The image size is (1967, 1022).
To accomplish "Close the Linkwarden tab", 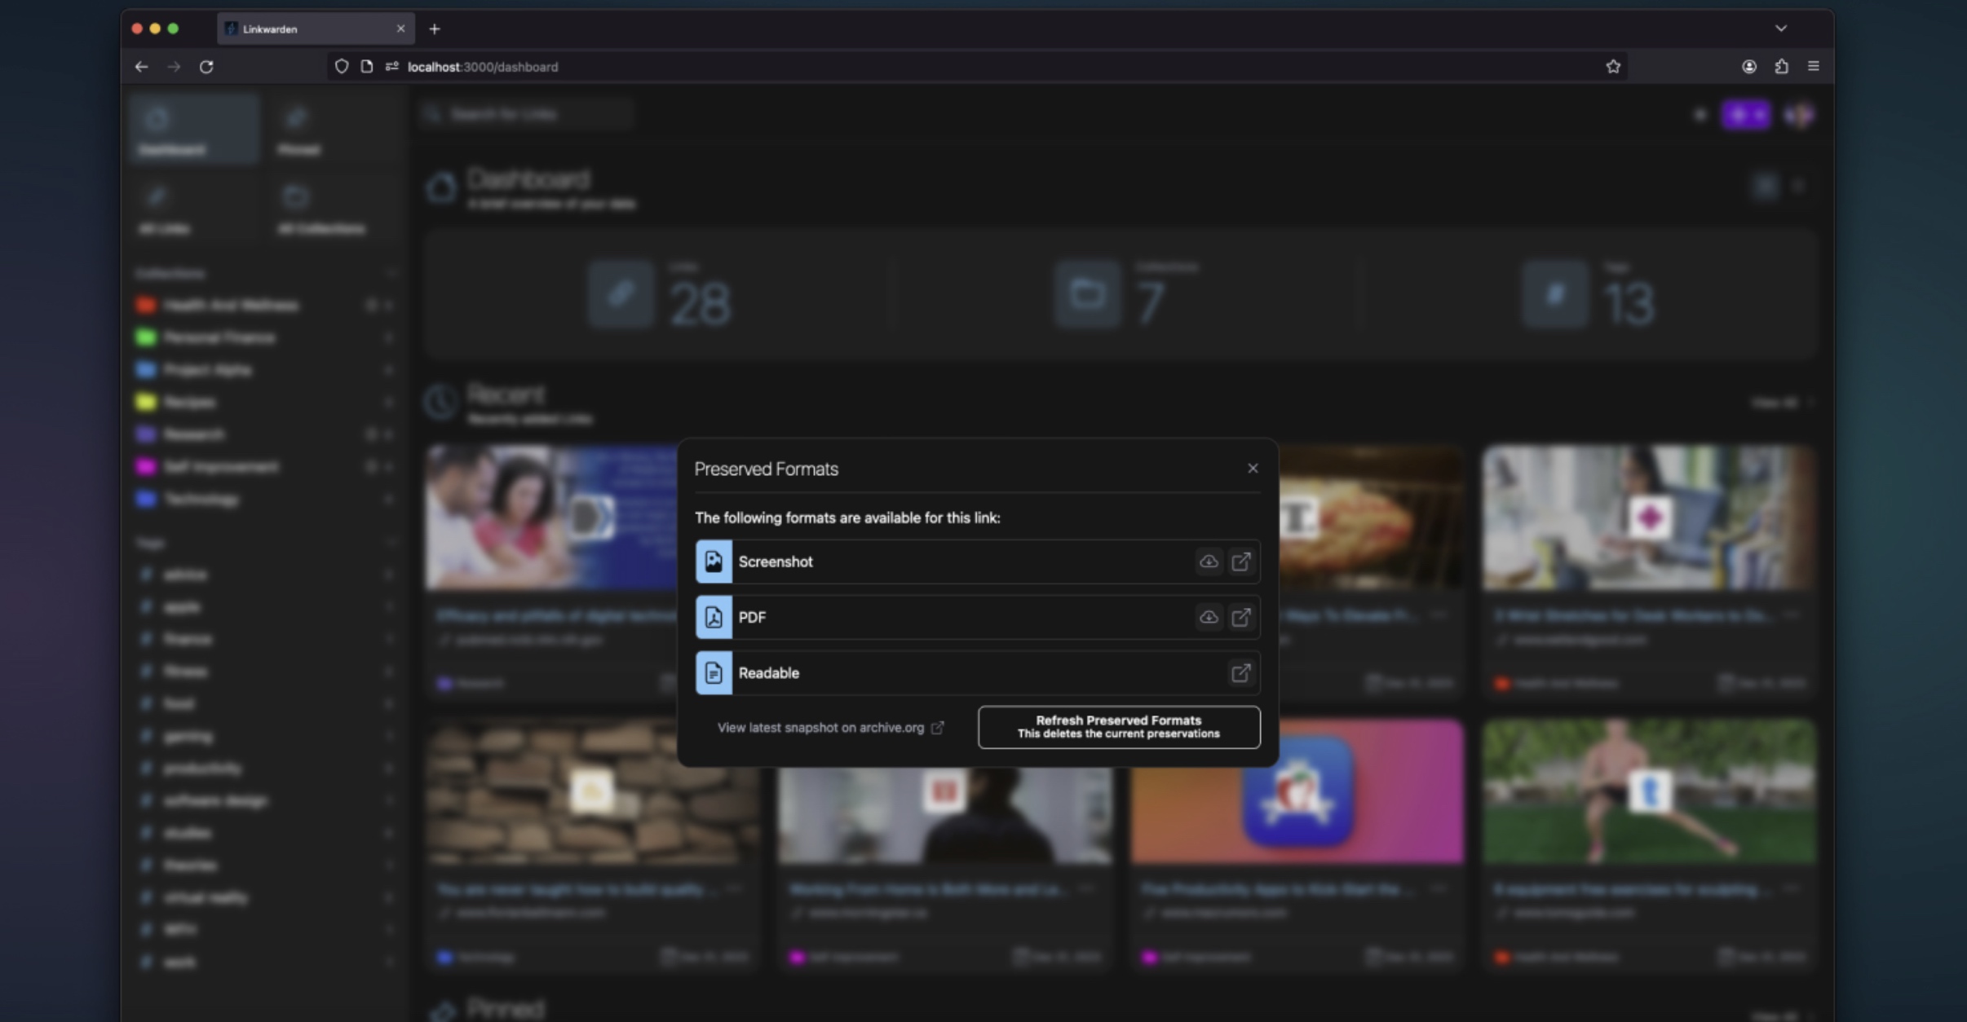I will (400, 29).
